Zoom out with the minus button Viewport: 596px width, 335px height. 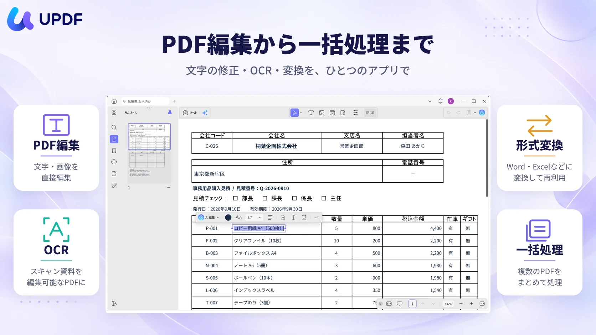tap(461, 304)
